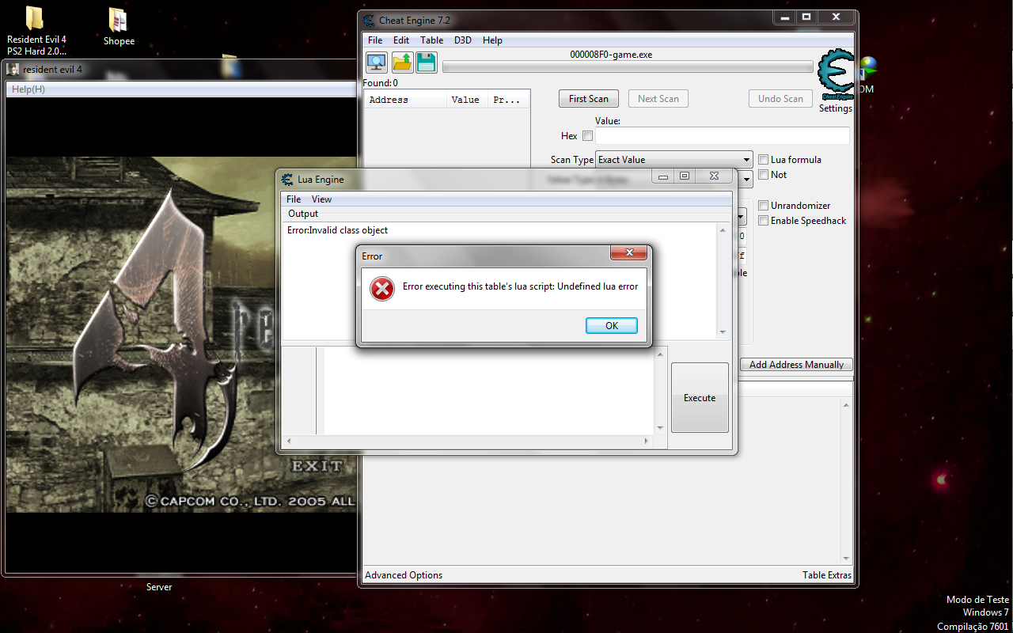Open the Table menu
The image size is (1013, 633).
[x=431, y=40]
